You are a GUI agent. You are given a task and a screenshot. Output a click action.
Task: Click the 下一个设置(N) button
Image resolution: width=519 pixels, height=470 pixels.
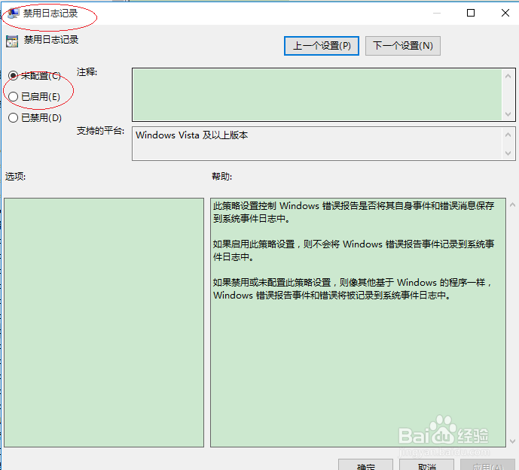[403, 46]
